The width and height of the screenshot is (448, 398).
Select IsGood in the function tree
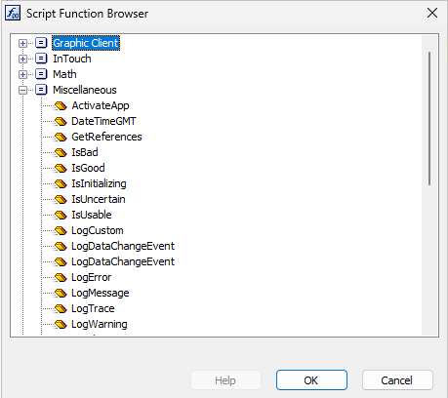88,168
